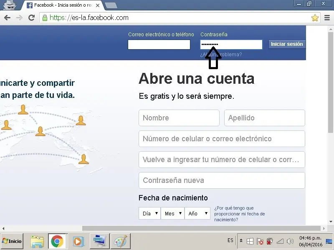Click the Iniciar sesión button

pos(287,44)
